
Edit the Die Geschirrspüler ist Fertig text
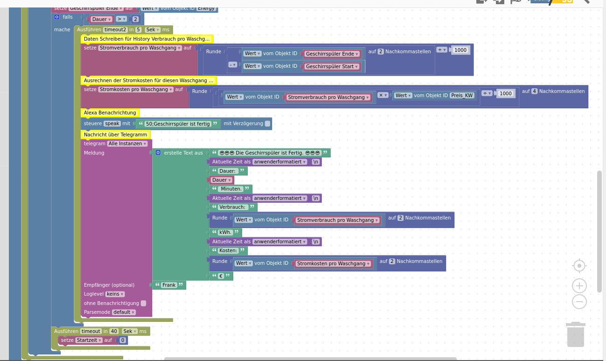point(270,153)
